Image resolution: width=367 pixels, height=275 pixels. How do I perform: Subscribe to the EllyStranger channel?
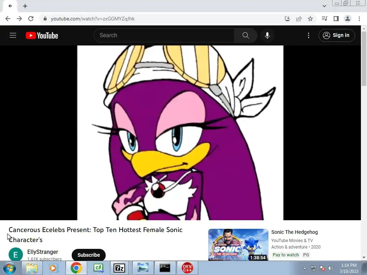click(x=89, y=255)
